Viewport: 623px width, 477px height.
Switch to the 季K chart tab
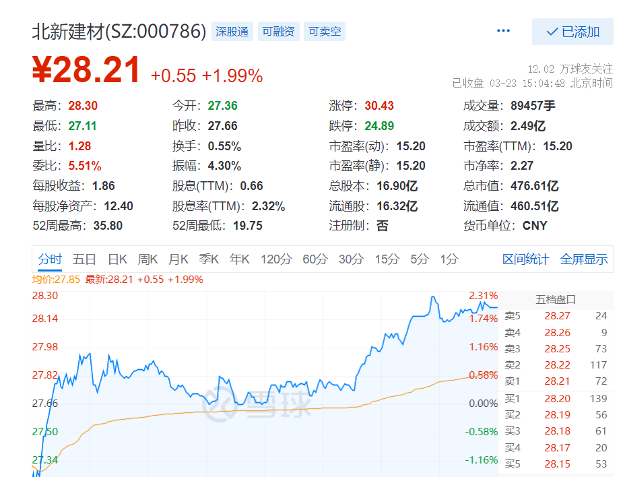pos(209,259)
